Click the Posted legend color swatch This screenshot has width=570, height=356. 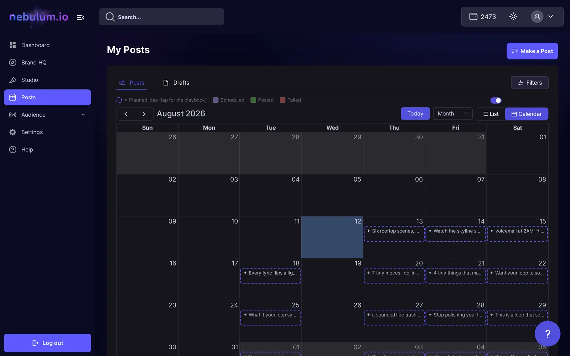pos(253,100)
